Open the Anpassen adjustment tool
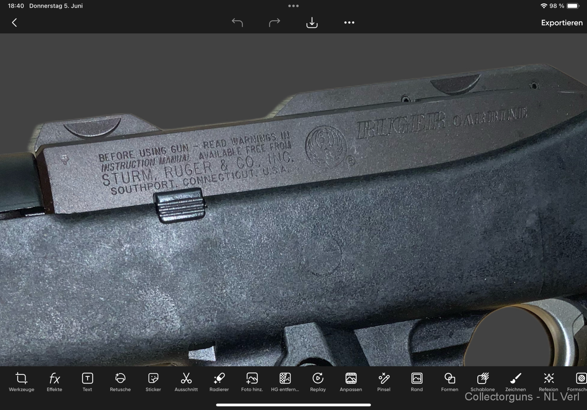This screenshot has width=587, height=410. [x=351, y=382]
